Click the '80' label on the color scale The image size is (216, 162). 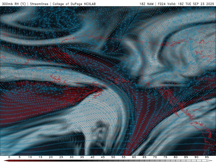click(x=175, y=157)
